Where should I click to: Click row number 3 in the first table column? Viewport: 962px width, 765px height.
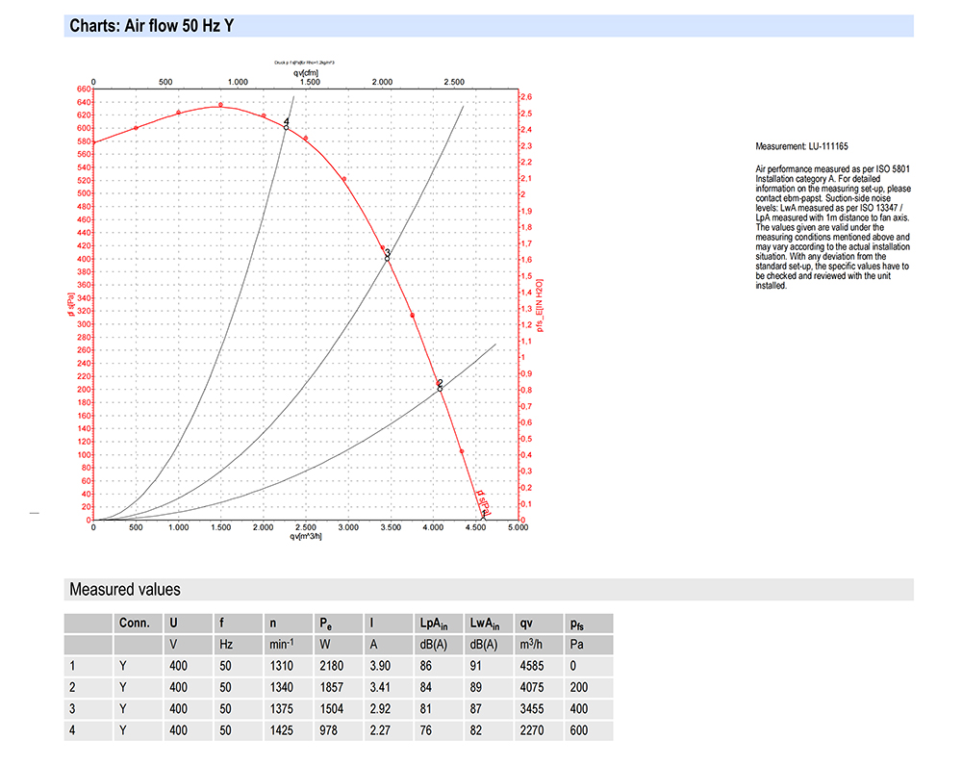[72, 710]
